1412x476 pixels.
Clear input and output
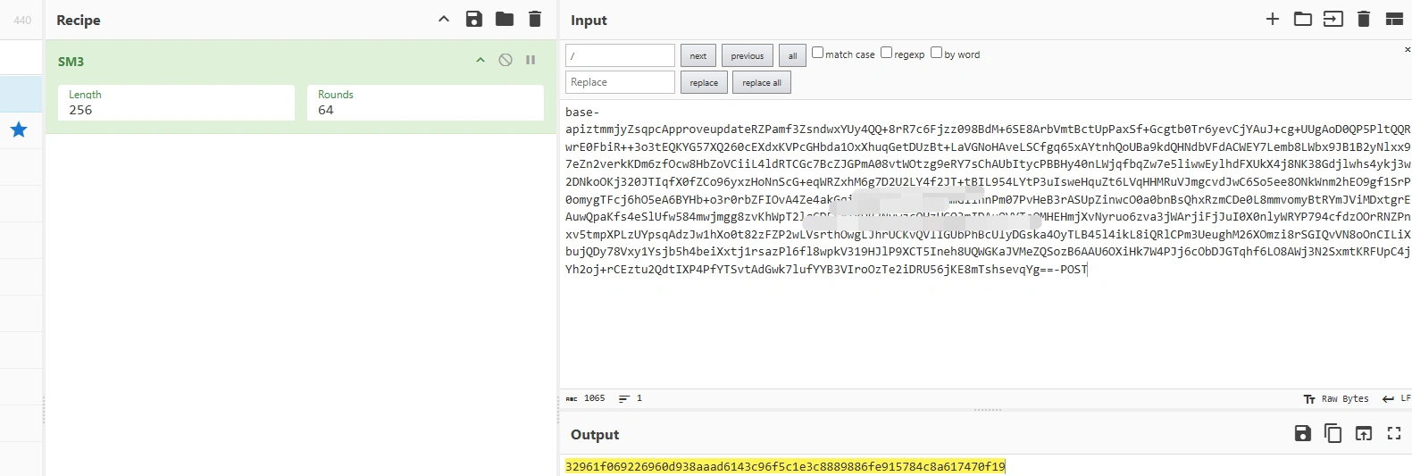coord(1364,20)
